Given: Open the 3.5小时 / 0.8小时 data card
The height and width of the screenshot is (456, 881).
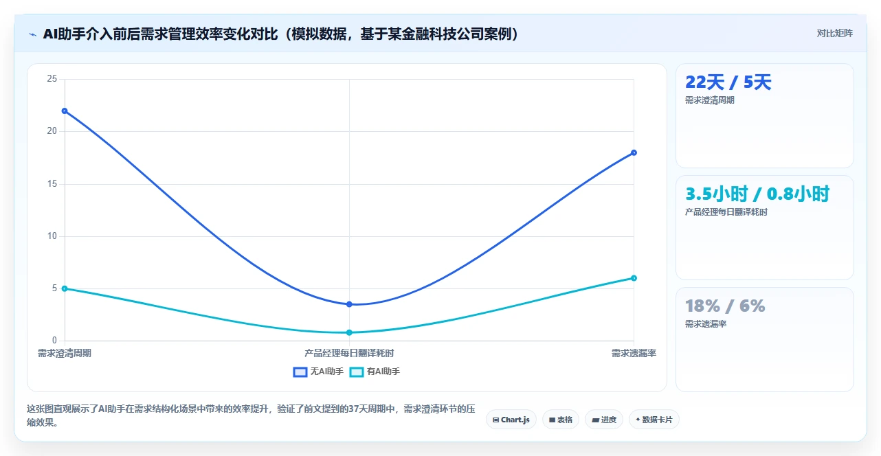Looking at the screenshot, I should 765,227.
